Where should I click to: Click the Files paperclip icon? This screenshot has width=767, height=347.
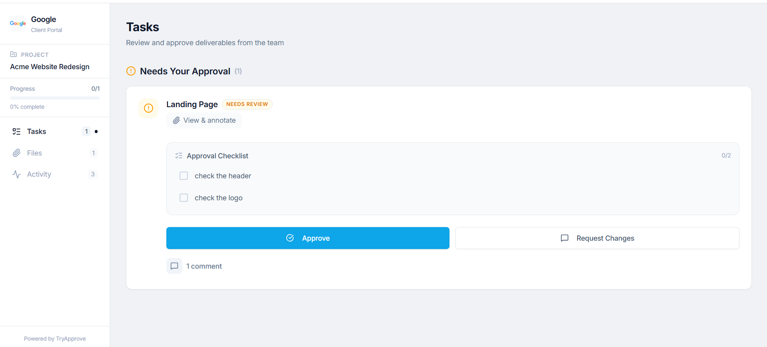point(16,153)
